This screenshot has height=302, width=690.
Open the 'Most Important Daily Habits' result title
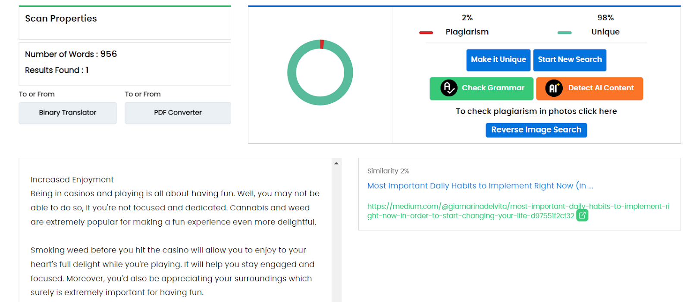(480, 186)
